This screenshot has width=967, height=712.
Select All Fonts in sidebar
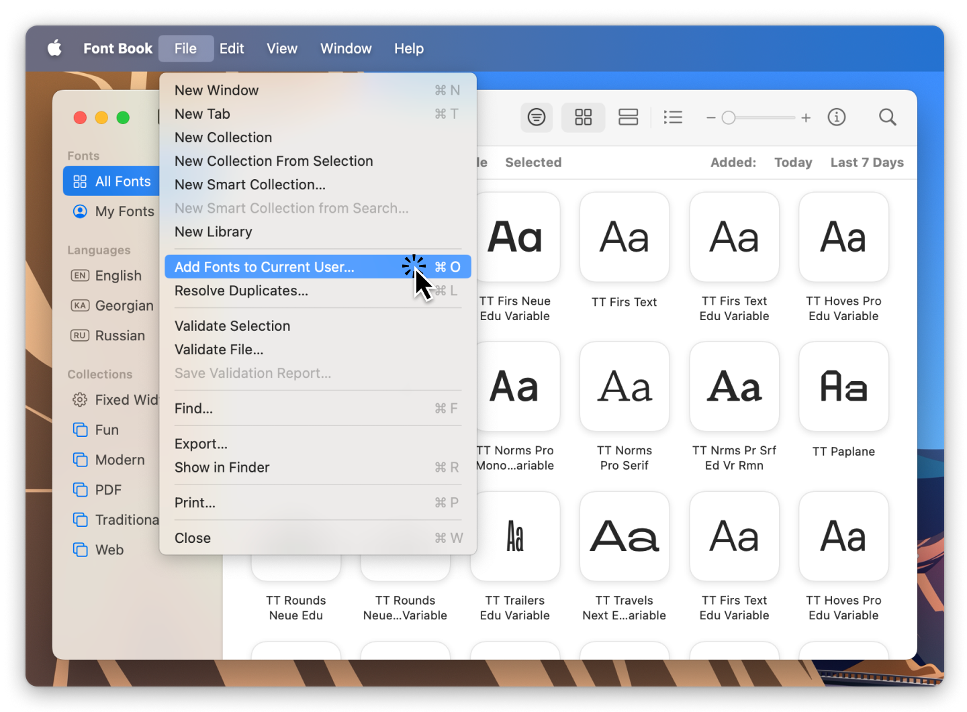(x=111, y=181)
